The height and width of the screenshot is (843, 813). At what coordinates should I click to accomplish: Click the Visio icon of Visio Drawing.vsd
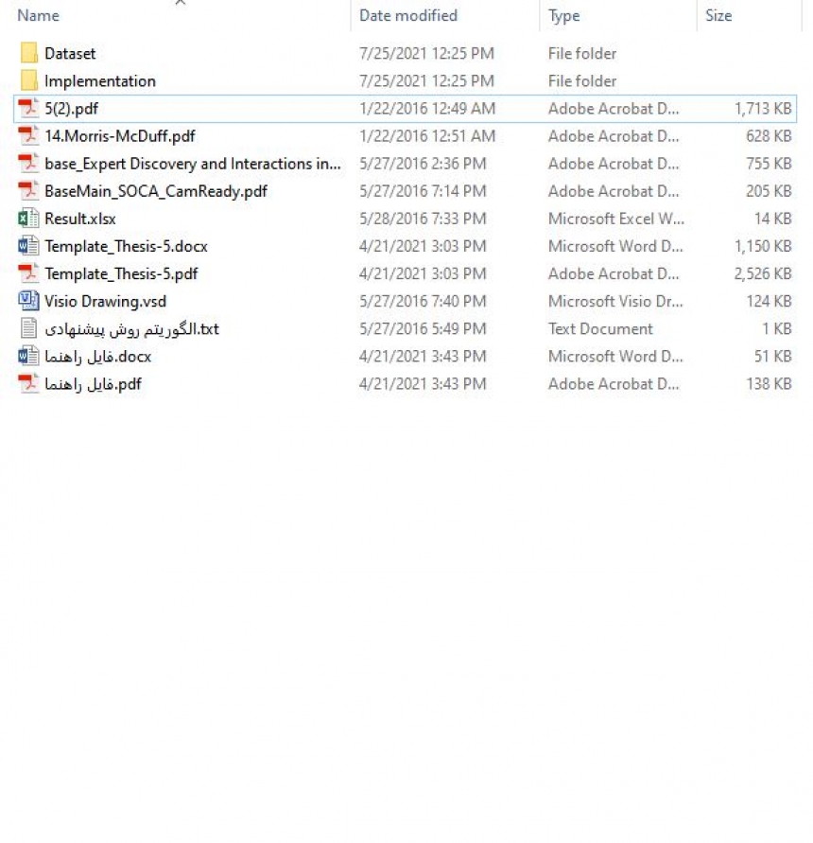[28, 301]
